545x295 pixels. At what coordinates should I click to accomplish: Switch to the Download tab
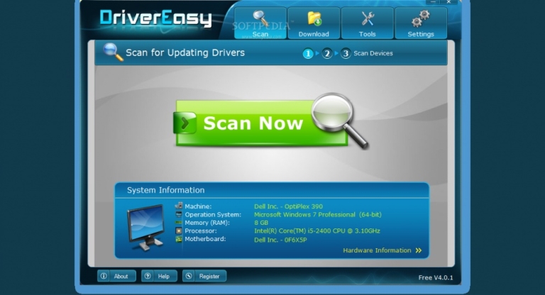point(314,23)
